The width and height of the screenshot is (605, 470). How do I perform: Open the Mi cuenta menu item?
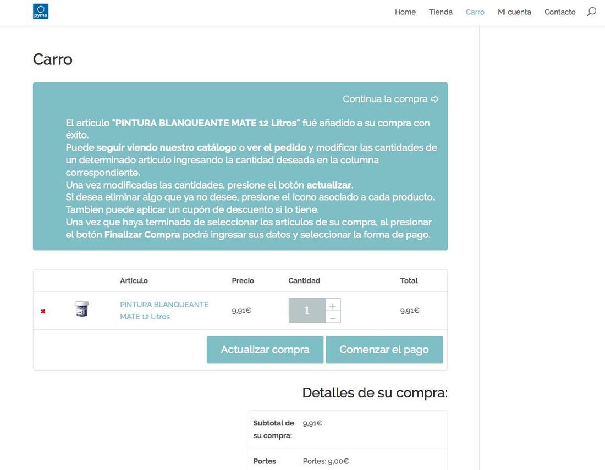click(514, 12)
